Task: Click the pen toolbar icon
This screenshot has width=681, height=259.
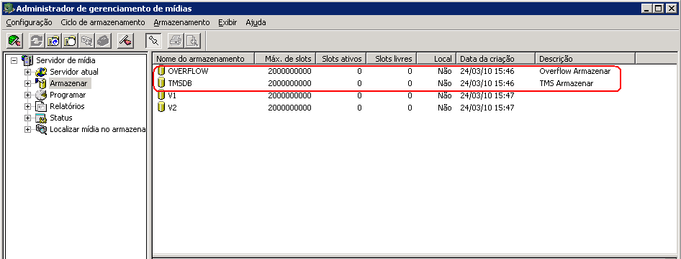Action: (125, 41)
